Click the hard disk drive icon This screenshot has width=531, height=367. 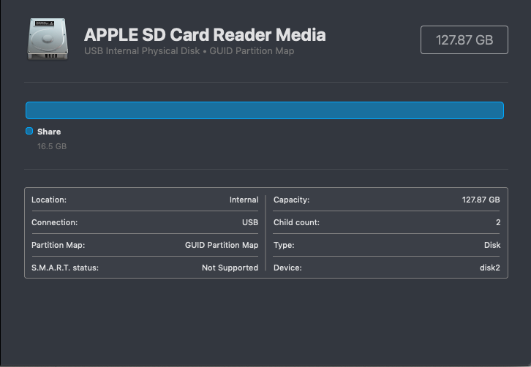click(48, 39)
